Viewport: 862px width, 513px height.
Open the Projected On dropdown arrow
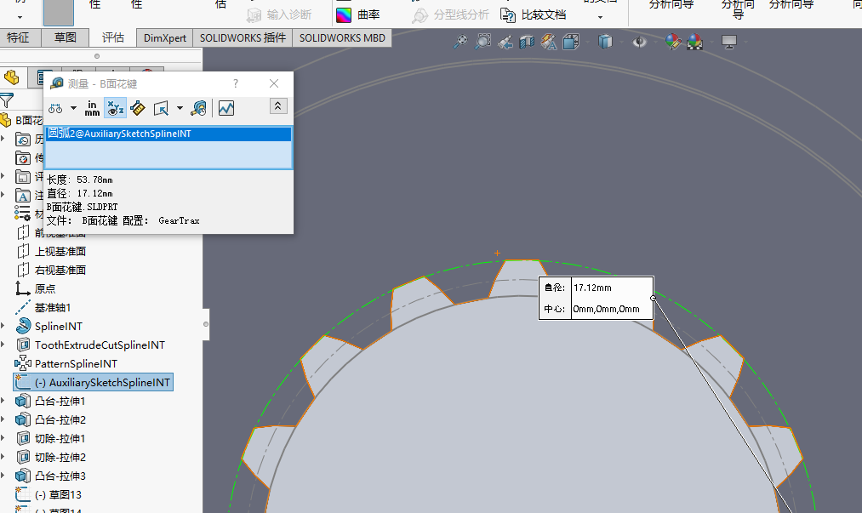(180, 108)
